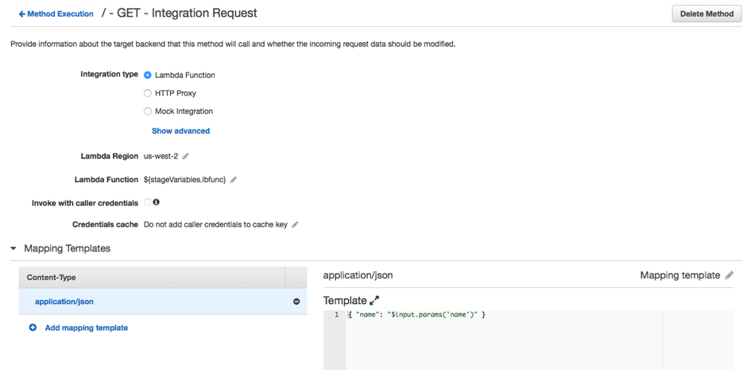Viewport: 747px width, 370px height.
Task: Click the Content-Type column header
Action: pos(52,277)
